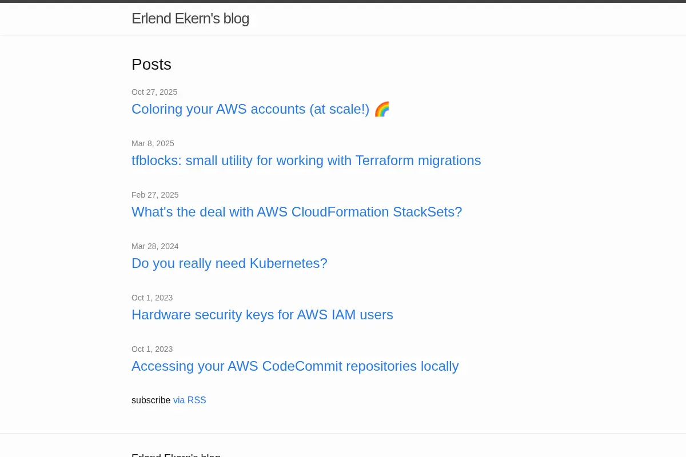Click the Mar 28, 2024 date label

tap(155, 246)
